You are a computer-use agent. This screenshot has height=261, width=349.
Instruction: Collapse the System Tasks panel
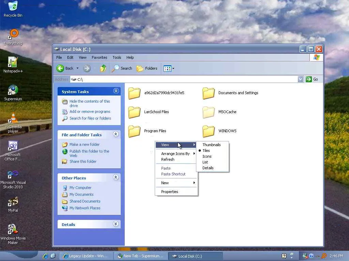(116, 91)
